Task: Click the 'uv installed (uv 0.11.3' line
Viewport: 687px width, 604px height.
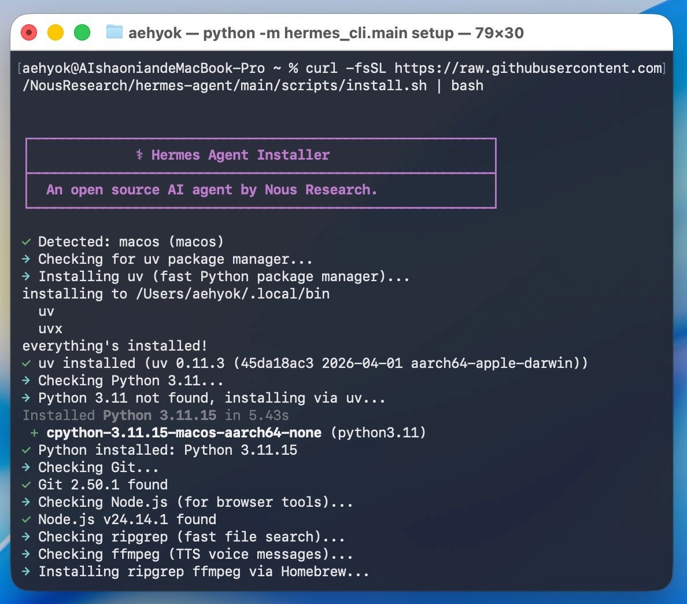Action: [313, 363]
